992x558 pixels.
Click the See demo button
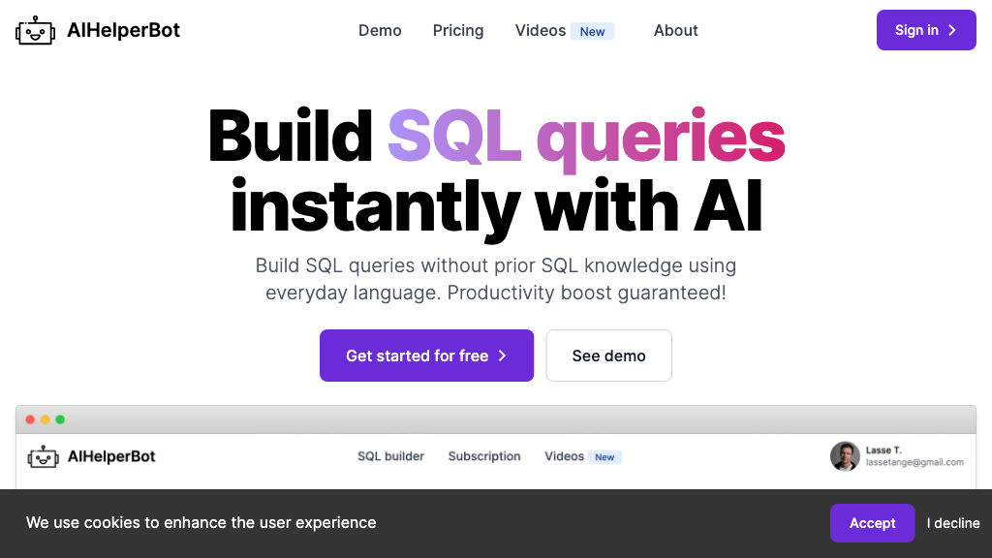point(608,356)
